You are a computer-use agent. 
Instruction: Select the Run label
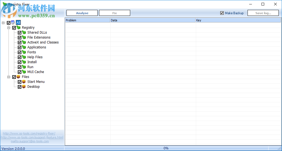coord(30,67)
